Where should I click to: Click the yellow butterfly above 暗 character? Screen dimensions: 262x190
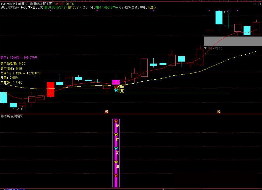116,134
